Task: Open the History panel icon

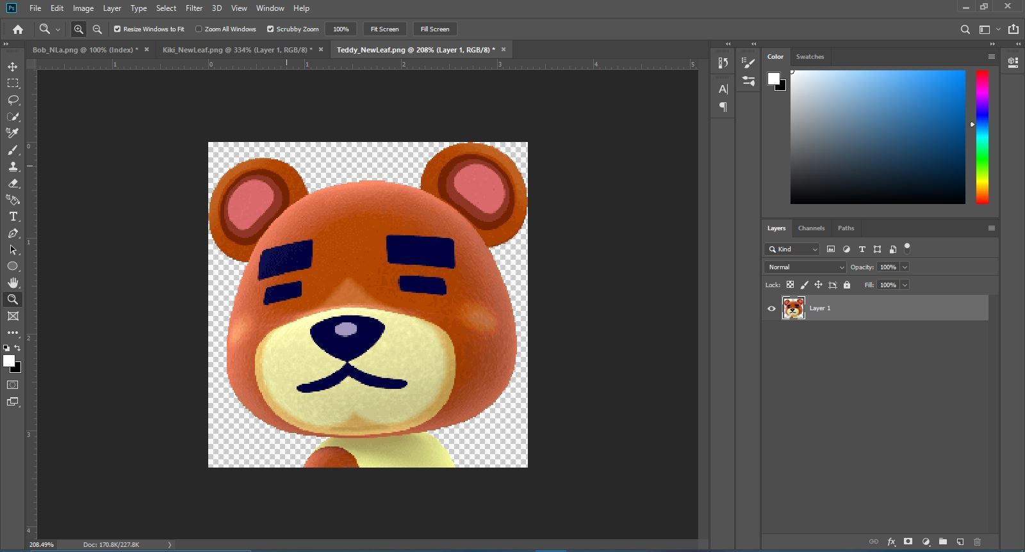Action: (x=723, y=63)
